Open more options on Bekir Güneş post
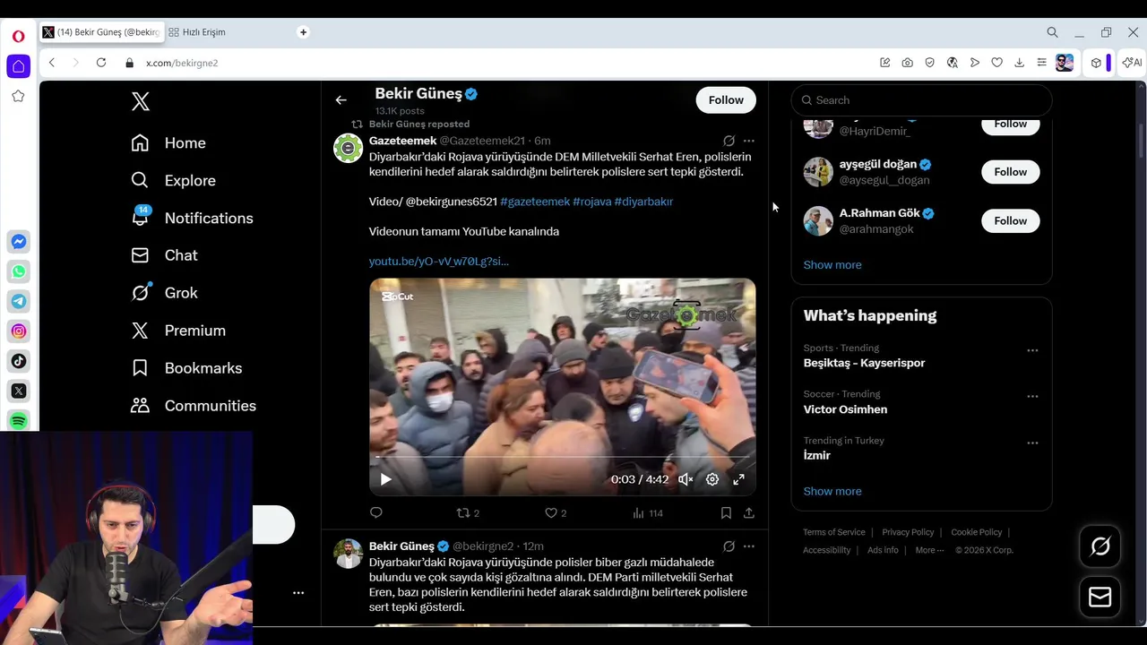Viewport: 1147px width, 645px height. [749, 546]
